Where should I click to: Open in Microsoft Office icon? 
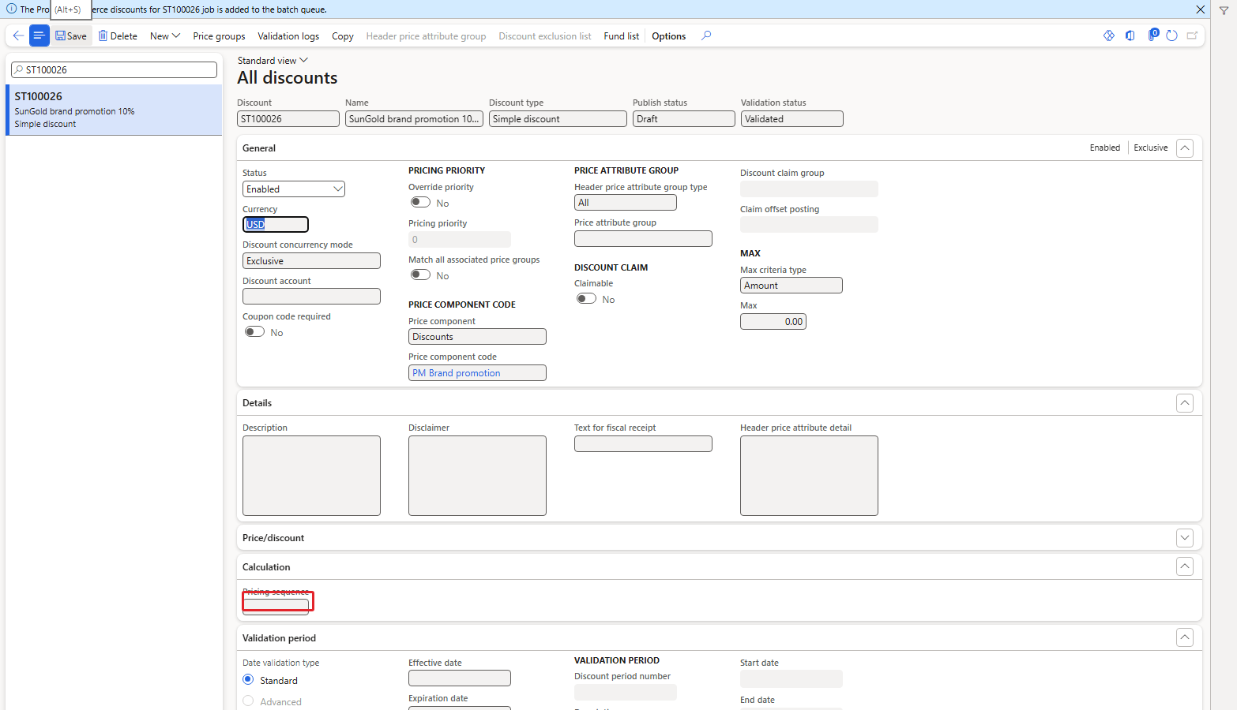tap(1130, 35)
